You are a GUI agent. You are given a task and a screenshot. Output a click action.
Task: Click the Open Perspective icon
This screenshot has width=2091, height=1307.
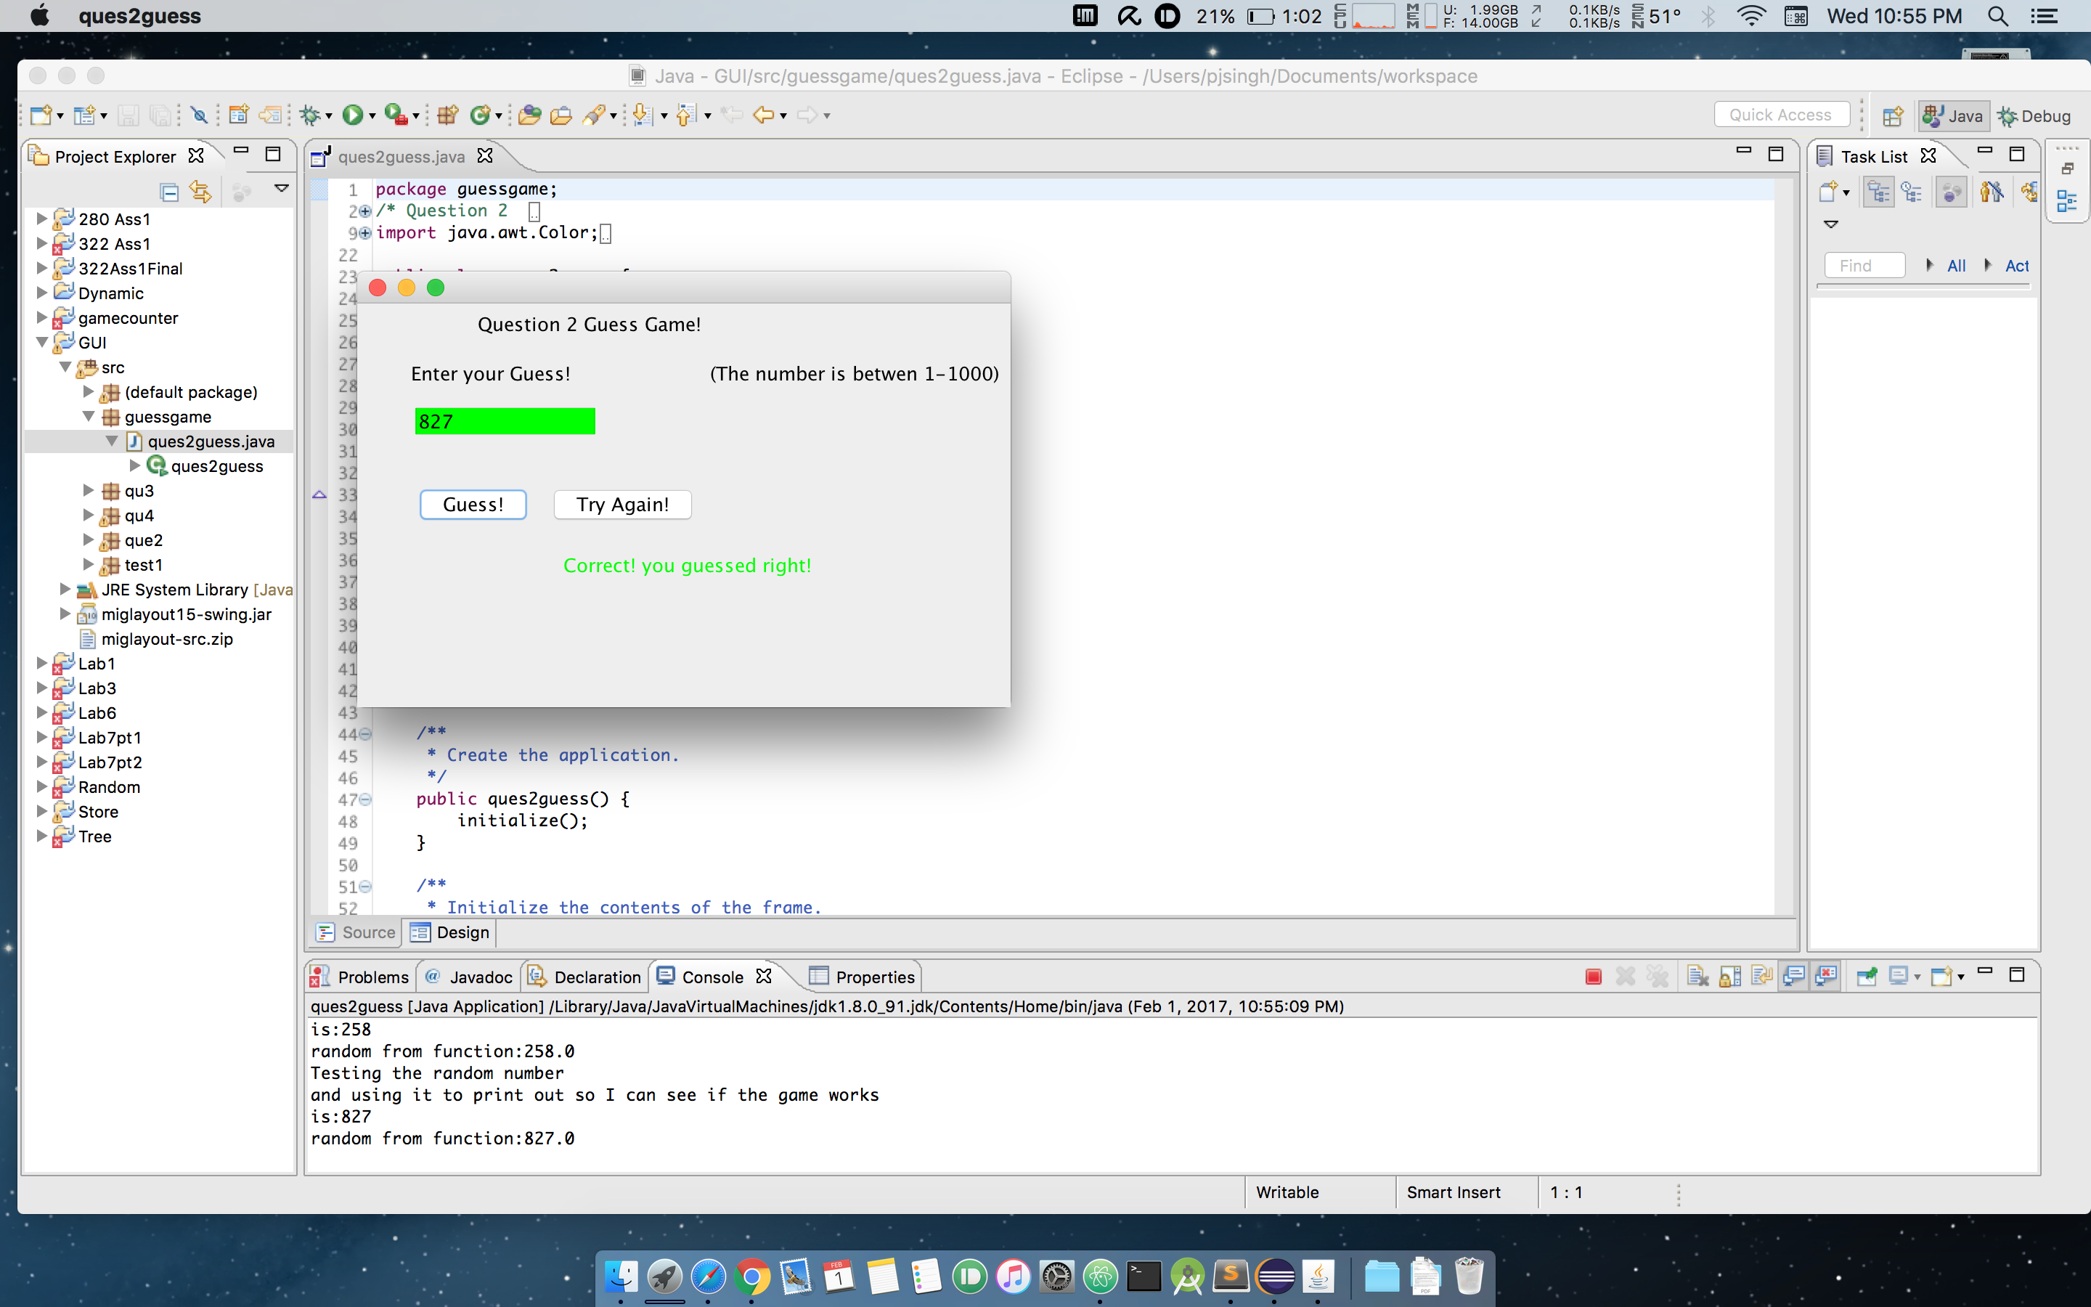[1893, 116]
